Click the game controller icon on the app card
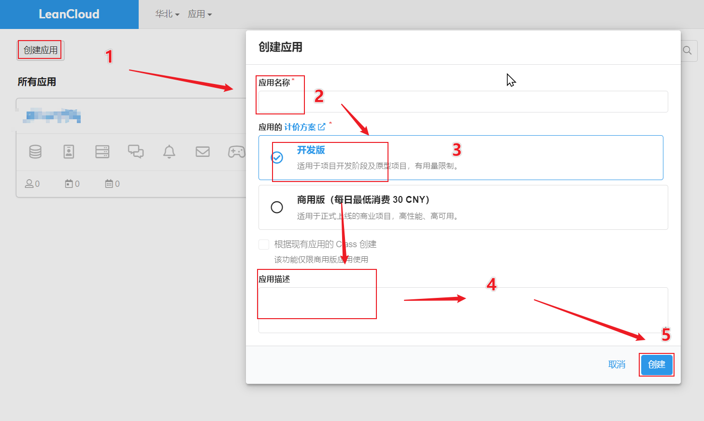 [x=236, y=152]
